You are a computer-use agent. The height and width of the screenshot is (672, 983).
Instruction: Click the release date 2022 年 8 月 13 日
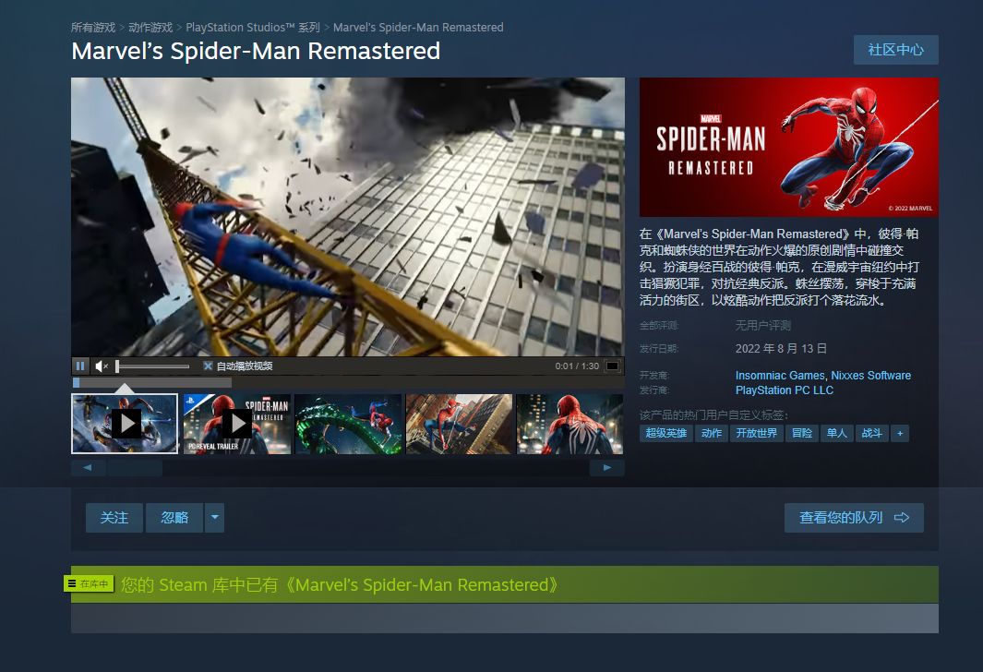pos(781,349)
